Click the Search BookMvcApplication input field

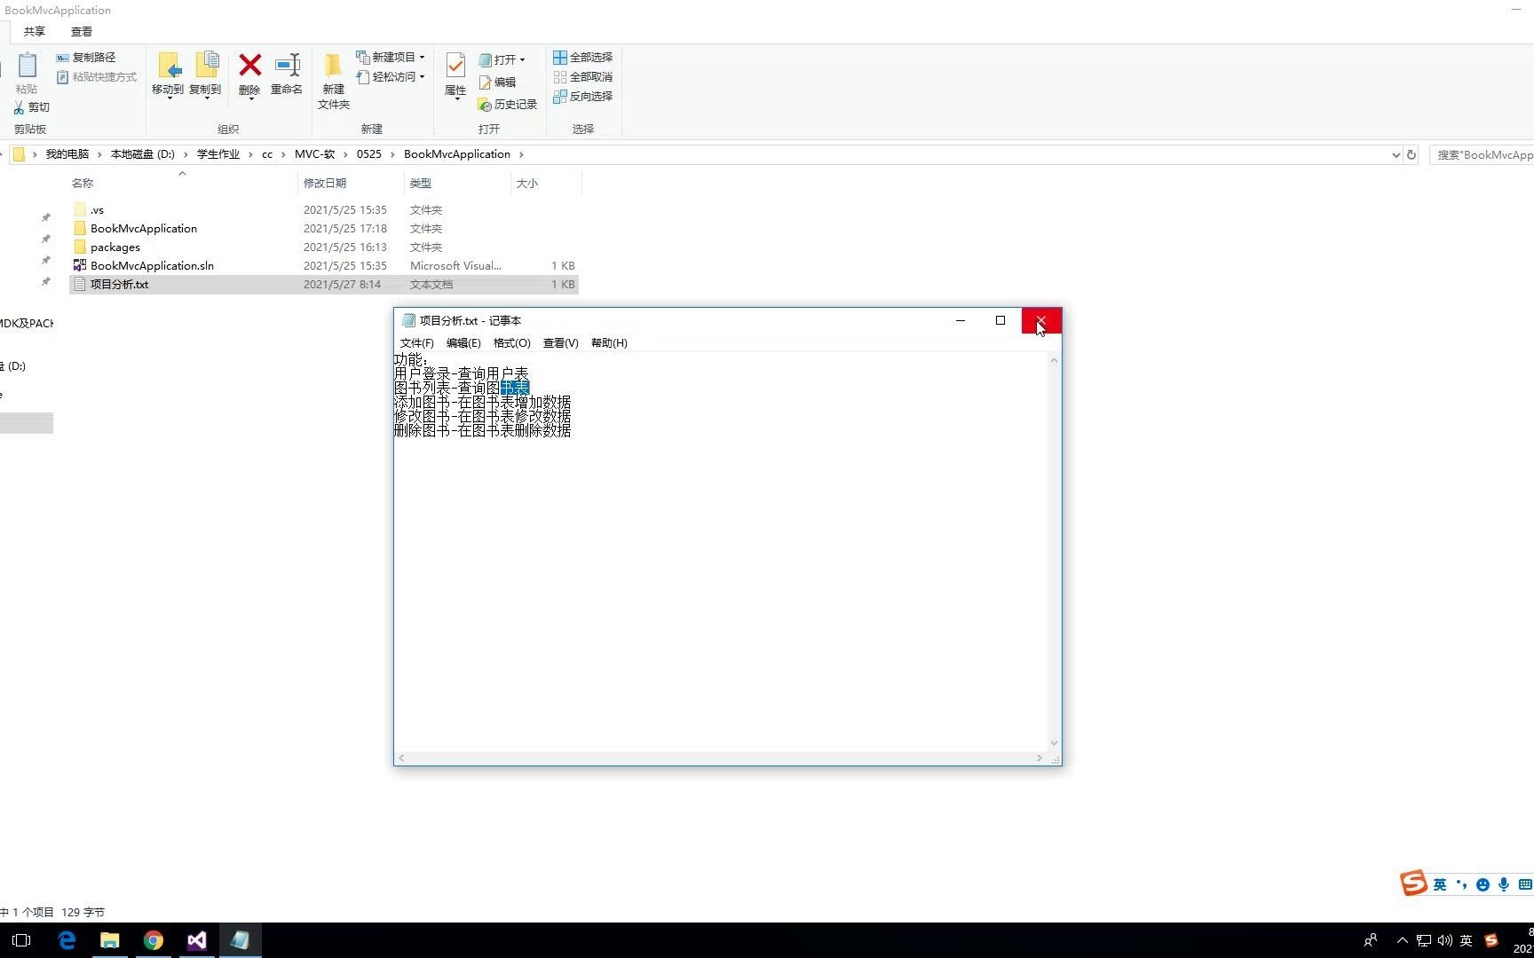pyautogui.click(x=1482, y=155)
